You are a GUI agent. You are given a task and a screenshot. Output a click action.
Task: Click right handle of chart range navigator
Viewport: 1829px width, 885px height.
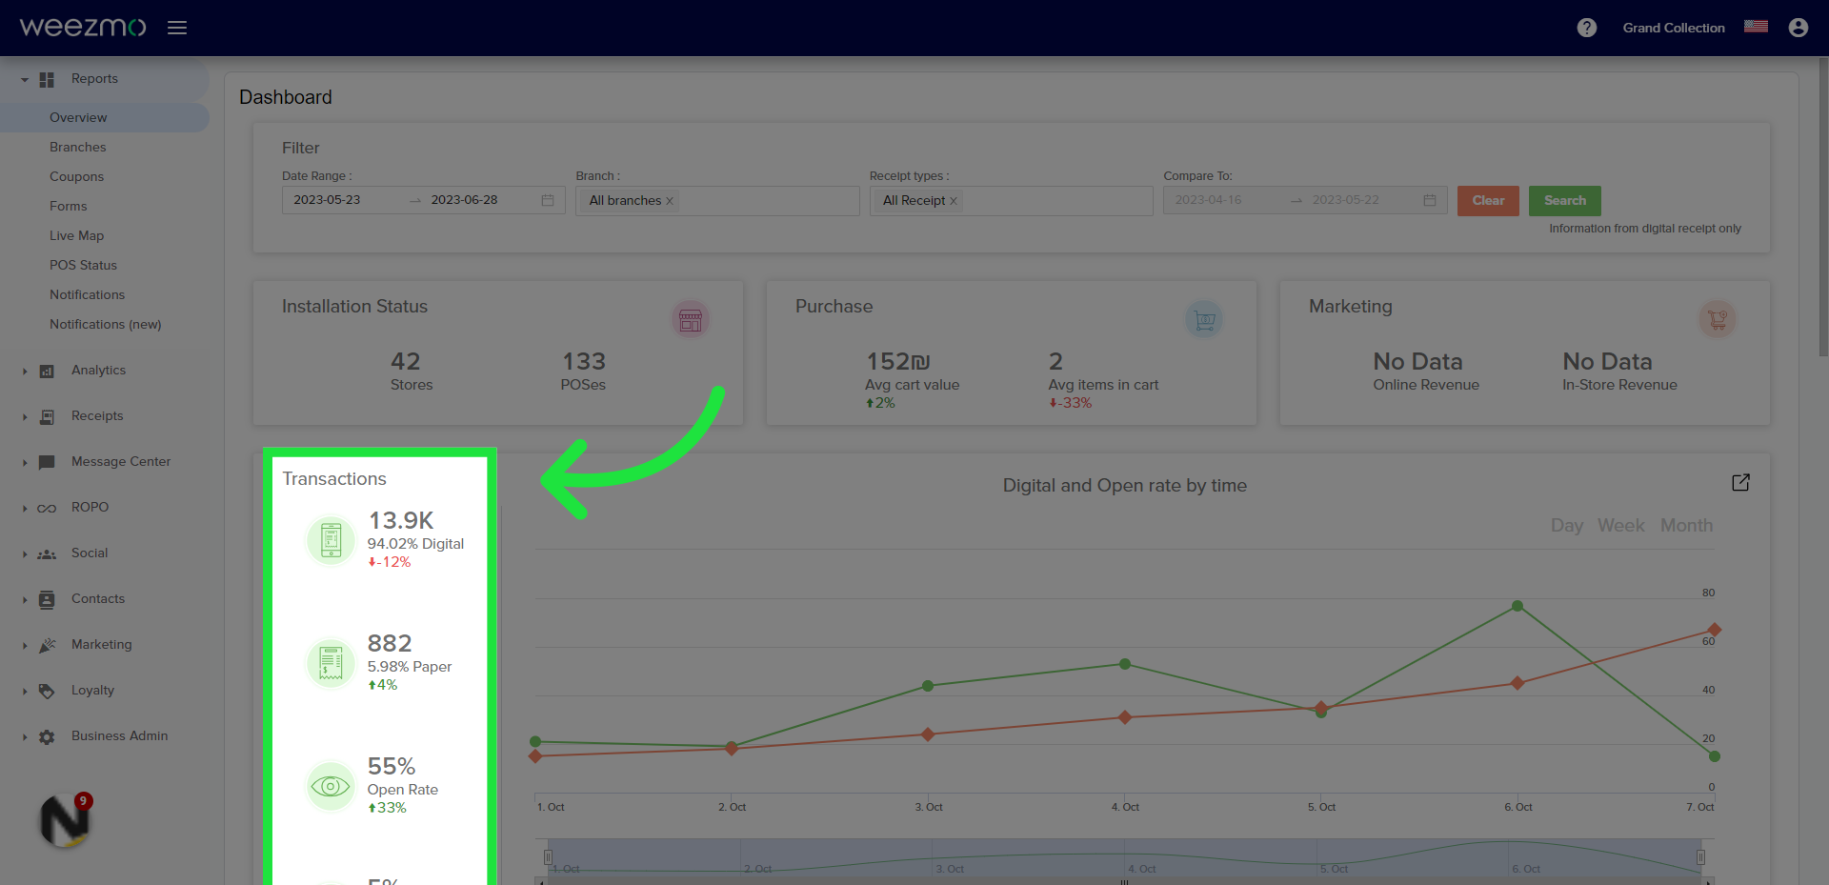pos(1700,857)
